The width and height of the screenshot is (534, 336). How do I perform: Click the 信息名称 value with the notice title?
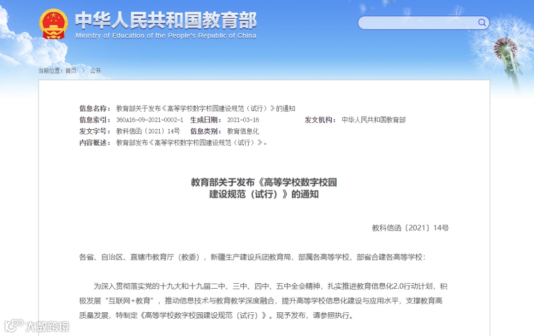click(x=206, y=109)
